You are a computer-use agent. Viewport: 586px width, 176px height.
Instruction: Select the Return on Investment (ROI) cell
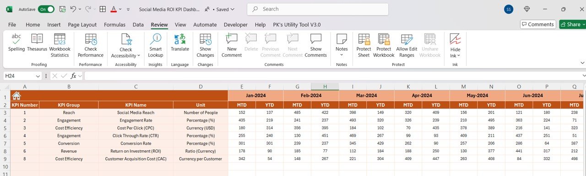pos(136,151)
